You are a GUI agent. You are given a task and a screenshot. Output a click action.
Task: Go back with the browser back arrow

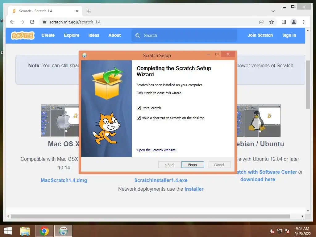click(x=12, y=22)
